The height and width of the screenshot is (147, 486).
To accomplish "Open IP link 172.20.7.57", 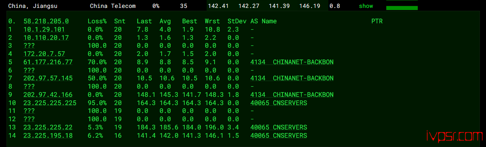I will [x=44, y=54].
